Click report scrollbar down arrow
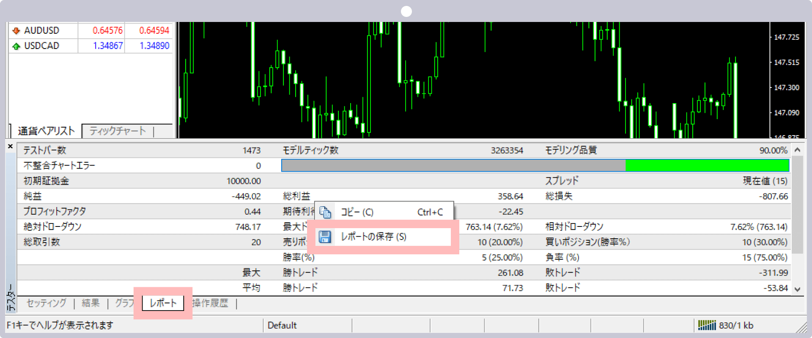This screenshot has height=338, width=812. pyautogui.click(x=797, y=289)
